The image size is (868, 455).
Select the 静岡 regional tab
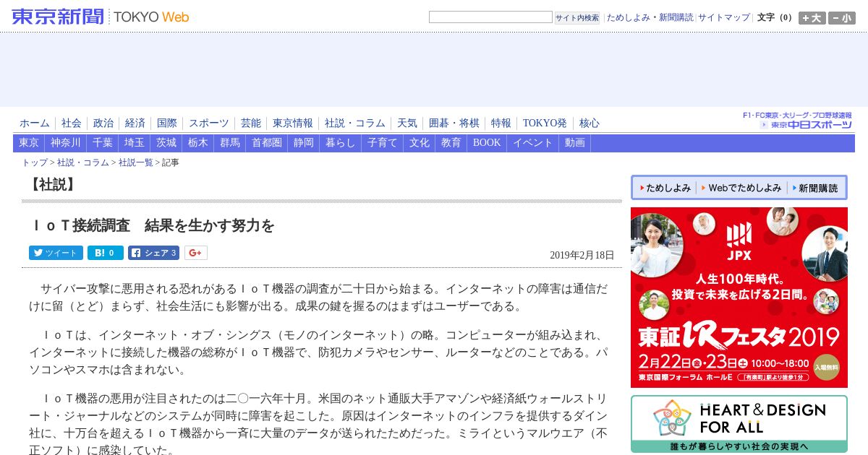[x=304, y=143]
